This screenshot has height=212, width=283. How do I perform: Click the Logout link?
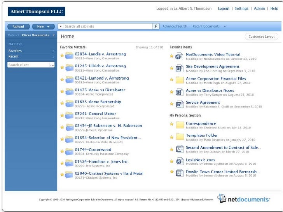point(224,9)
